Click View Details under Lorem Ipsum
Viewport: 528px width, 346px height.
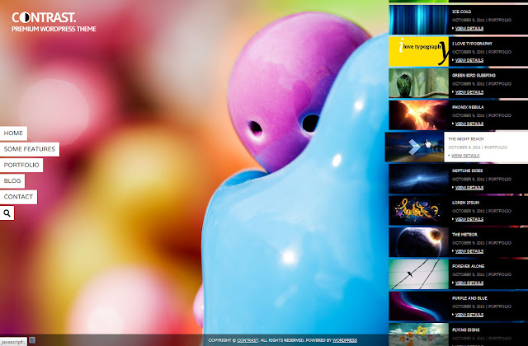coord(469,219)
